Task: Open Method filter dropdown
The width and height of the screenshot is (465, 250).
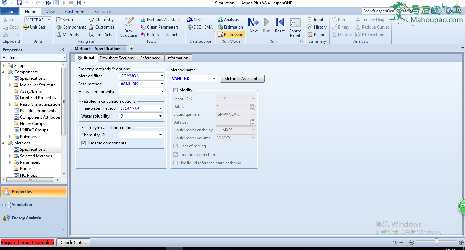Action: tap(162, 76)
